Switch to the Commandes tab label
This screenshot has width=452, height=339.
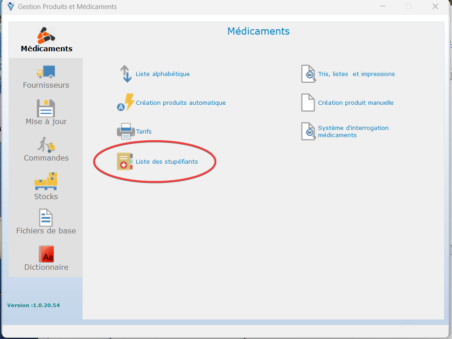[x=46, y=158]
